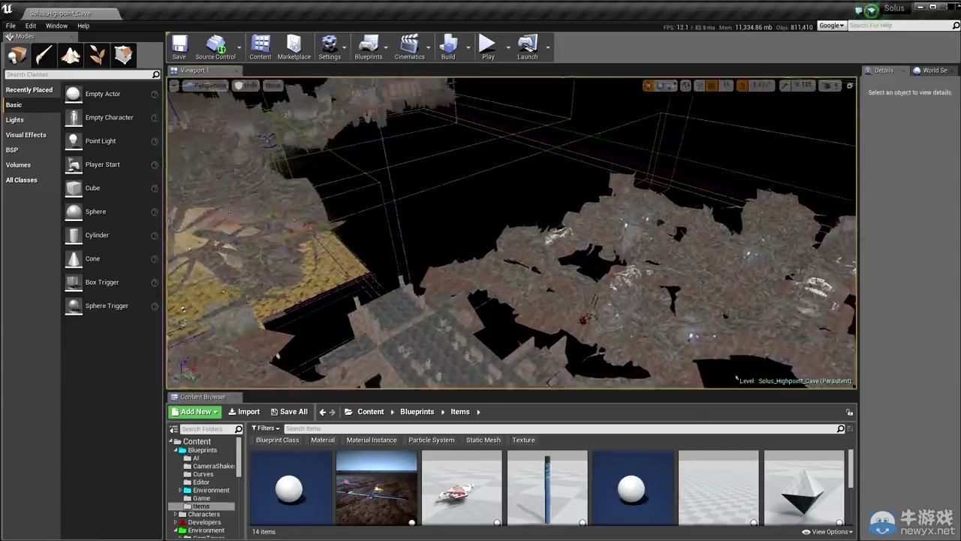Go to Blueprints in the breadcrumb path

point(417,412)
